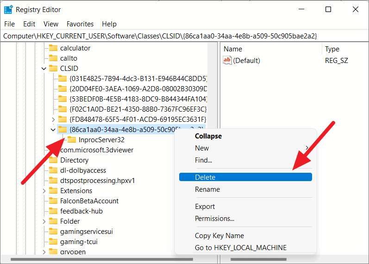
Task: Expand the Extensions key chevron
Action: pos(44,191)
